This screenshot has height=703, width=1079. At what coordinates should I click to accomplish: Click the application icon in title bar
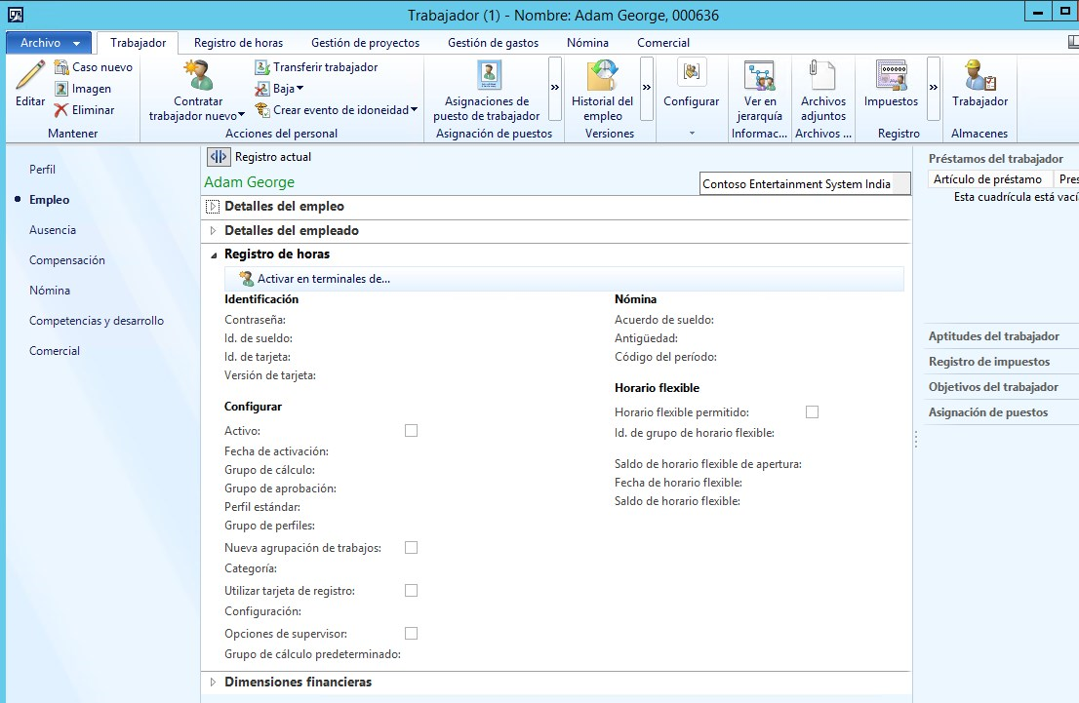(x=16, y=15)
